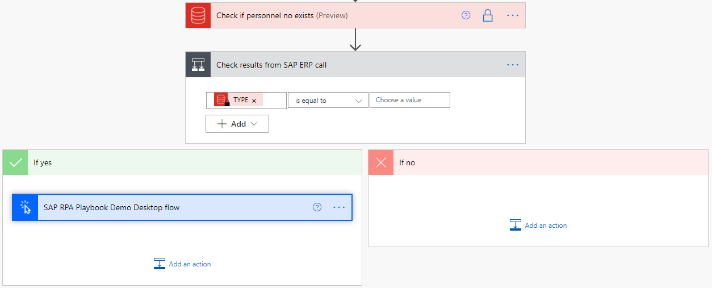
Task: Click the lock icon on Check if personnel no exists
Action: tap(488, 15)
